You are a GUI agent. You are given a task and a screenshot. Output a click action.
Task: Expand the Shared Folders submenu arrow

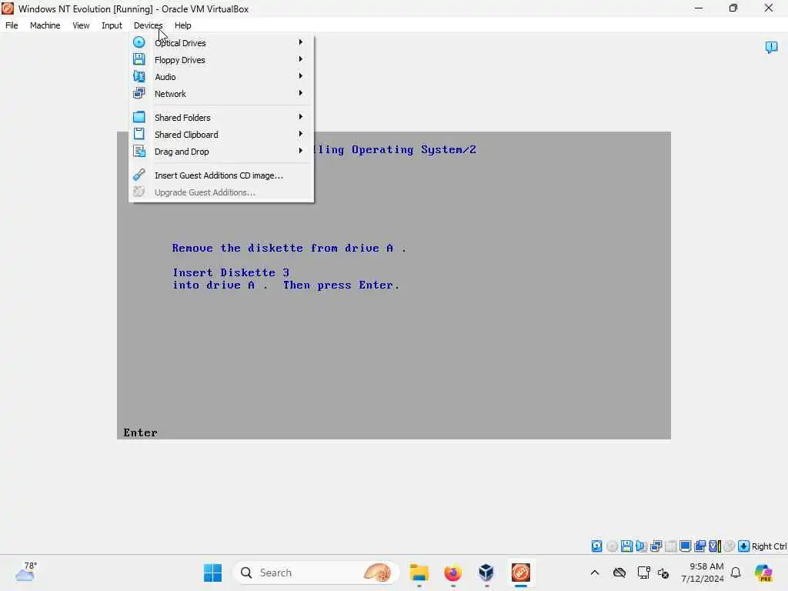click(301, 117)
